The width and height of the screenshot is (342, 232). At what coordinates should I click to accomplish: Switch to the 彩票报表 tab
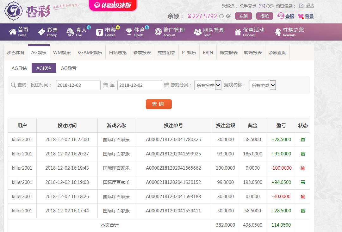(x=142, y=52)
